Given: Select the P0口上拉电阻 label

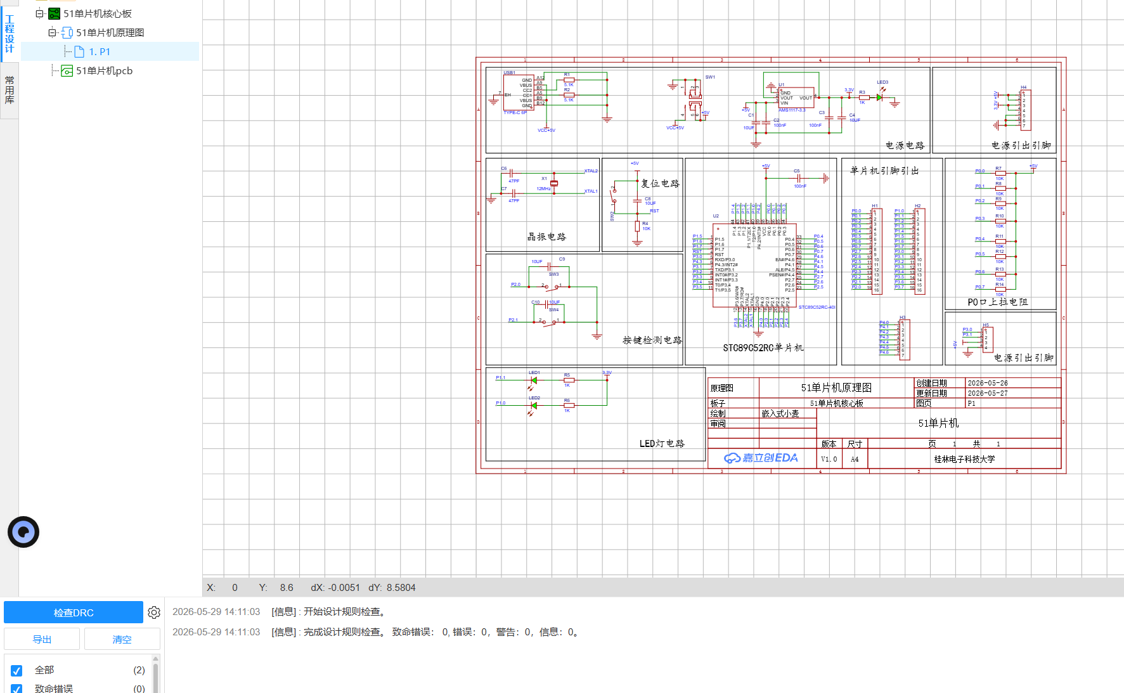Looking at the screenshot, I should pyautogui.click(x=998, y=302).
